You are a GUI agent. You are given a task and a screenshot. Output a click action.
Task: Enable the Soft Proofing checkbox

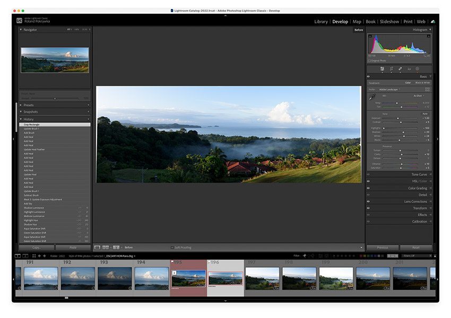tap(172, 248)
